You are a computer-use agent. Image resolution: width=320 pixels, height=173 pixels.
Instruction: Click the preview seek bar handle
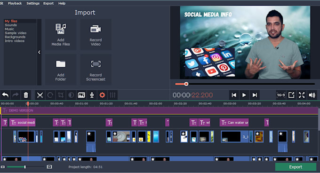coord(186,84)
